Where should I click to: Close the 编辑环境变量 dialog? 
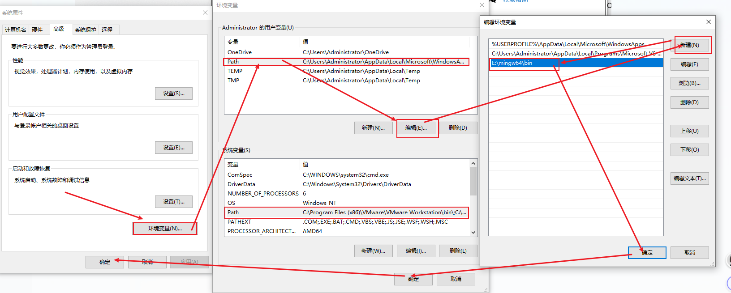pyautogui.click(x=708, y=22)
